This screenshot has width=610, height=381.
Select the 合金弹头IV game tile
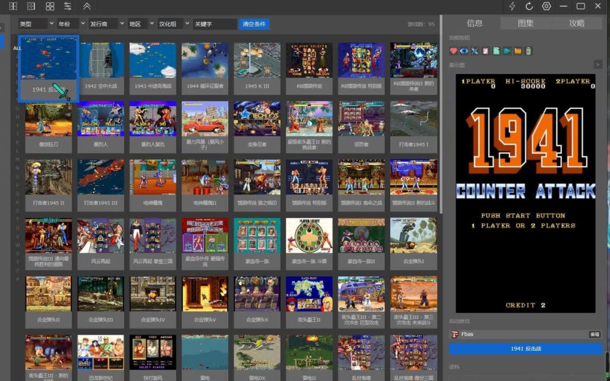click(153, 302)
